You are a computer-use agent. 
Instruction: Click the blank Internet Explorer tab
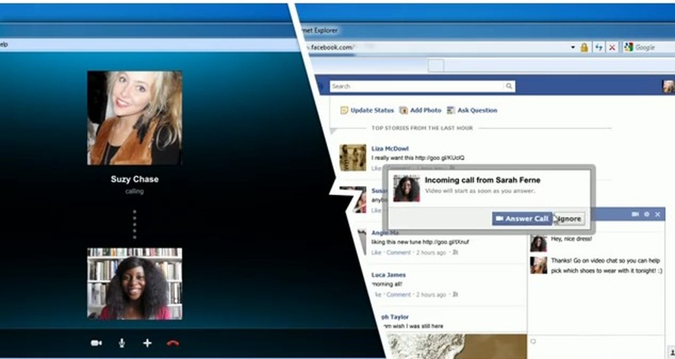(436, 65)
